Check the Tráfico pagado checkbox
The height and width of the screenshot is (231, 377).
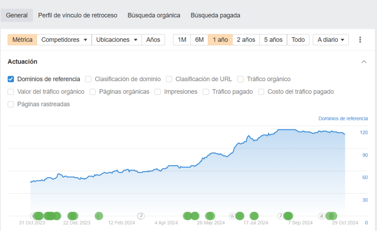(206, 92)
